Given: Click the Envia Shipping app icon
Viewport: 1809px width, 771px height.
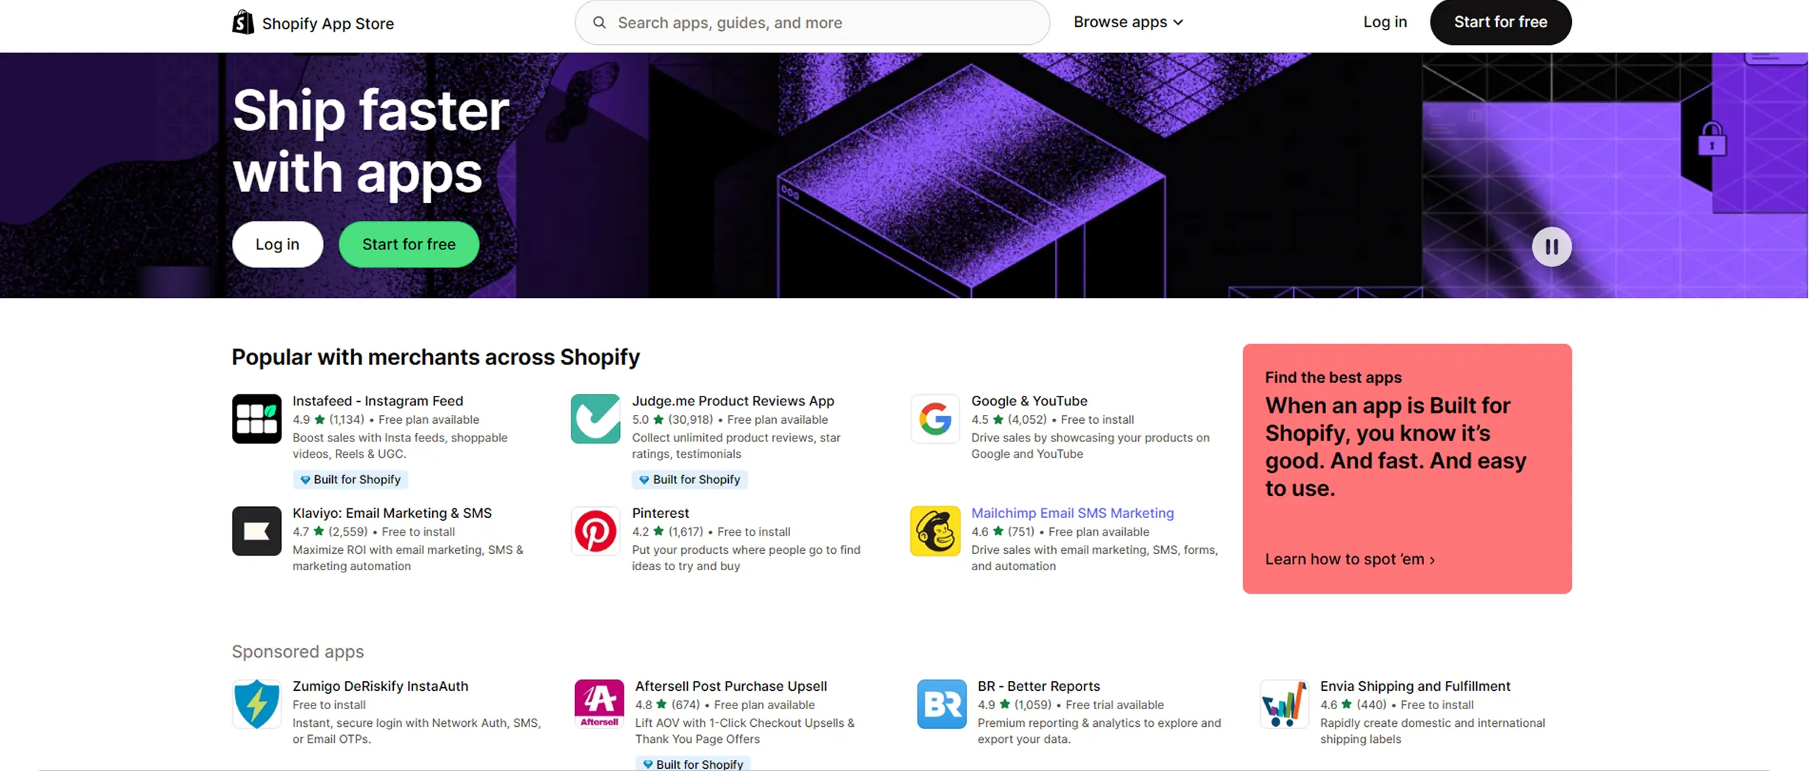Looking at the screenshot, I should click(1283, 703).
